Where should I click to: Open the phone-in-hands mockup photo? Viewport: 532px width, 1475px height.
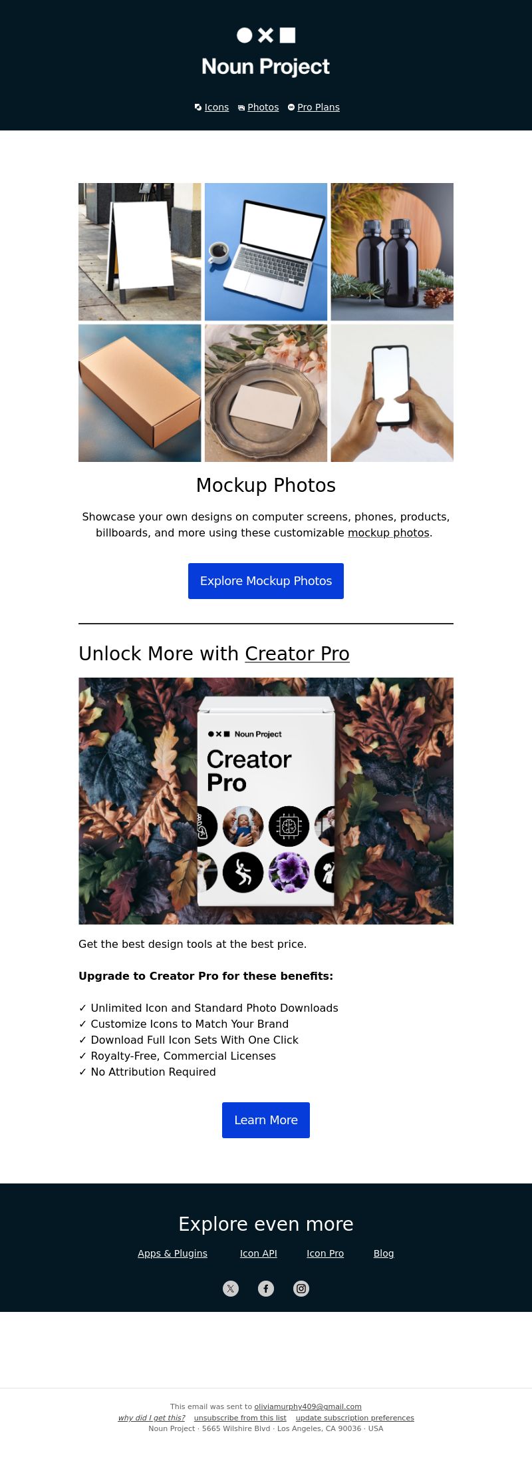point(392,393)
